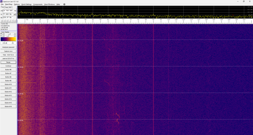
Task: Click the vfo frequency input field
Action: [8, 11]
